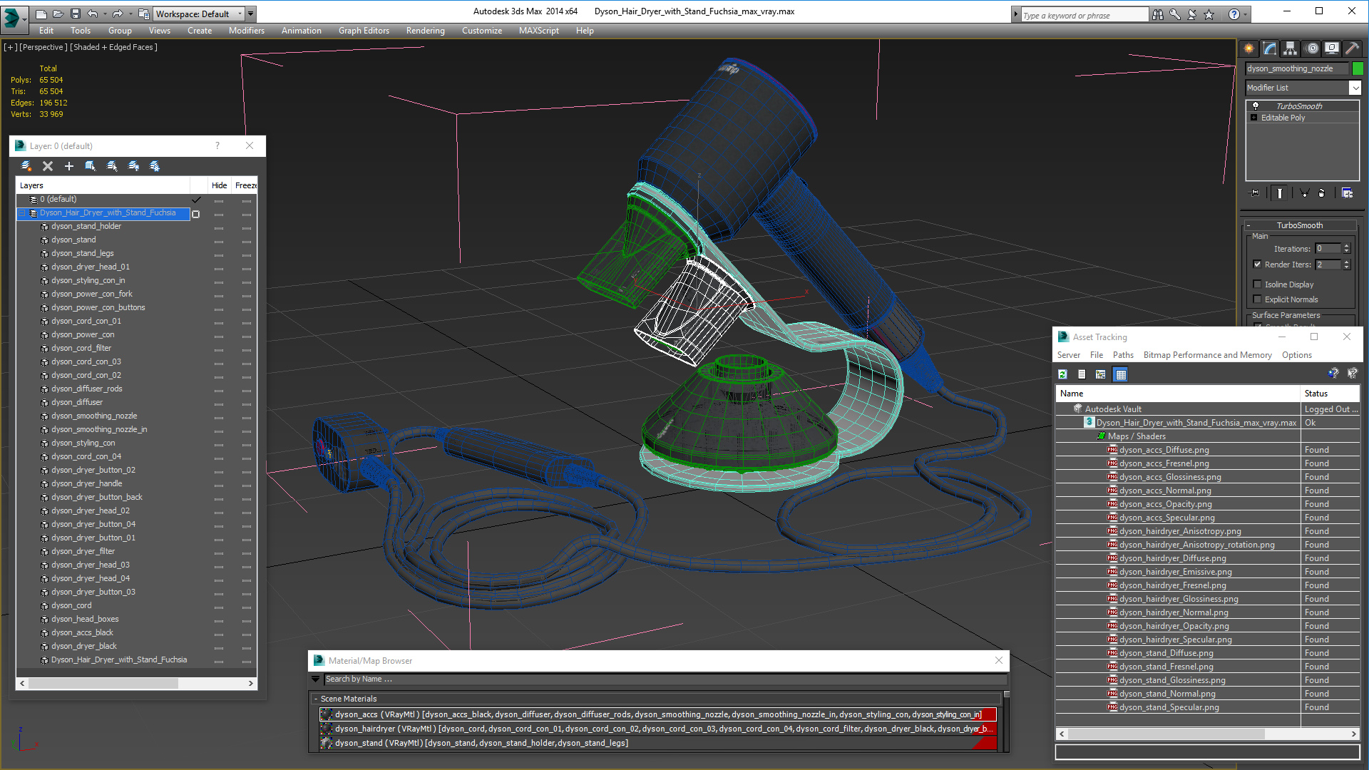The height and width of the screenshot is (770, 1369).
Task: Click the Redo arrow icon
Action: pyautogui.click(x=118, y=14)
